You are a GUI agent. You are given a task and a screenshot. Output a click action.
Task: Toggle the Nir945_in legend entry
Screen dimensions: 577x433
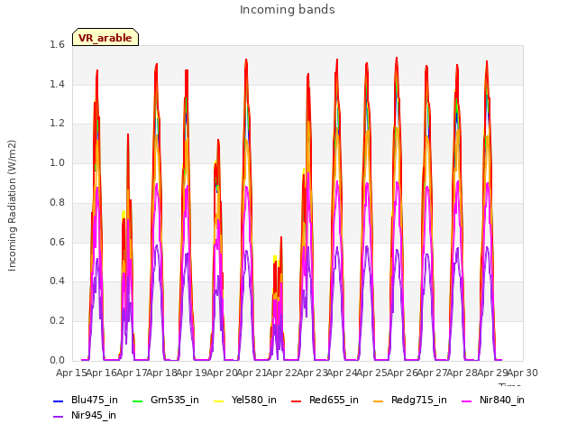click(x=85, y=416)
